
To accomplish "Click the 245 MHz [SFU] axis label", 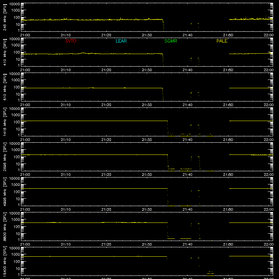I will point(5,17).
